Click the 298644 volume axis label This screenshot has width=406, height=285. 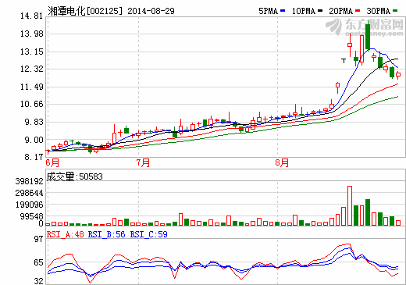point(29,193)
